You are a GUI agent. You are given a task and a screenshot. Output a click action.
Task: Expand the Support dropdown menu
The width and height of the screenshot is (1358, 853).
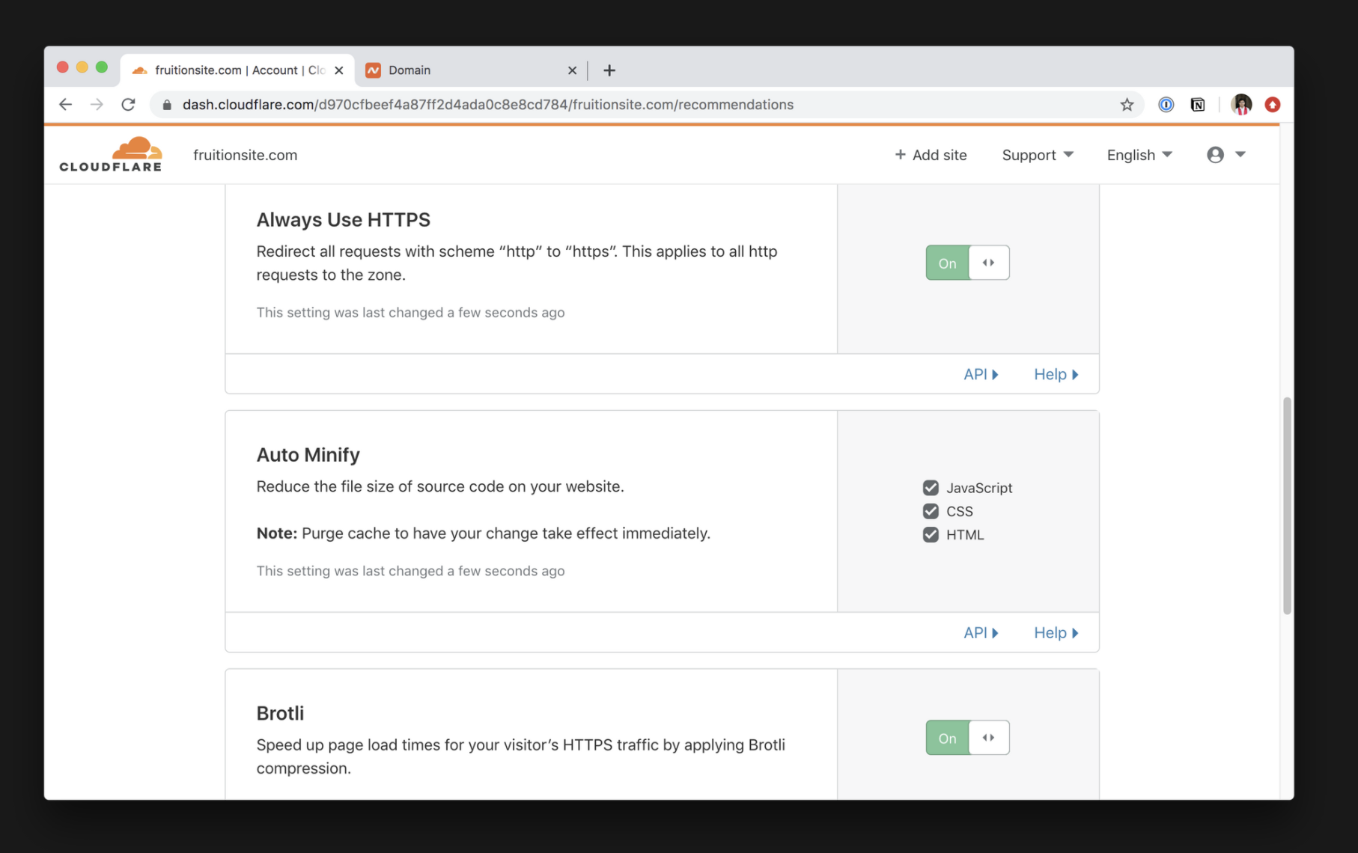pyautogui.click(x=1037, y=155)
